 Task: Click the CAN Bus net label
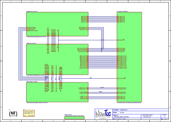tap(102, 87)
